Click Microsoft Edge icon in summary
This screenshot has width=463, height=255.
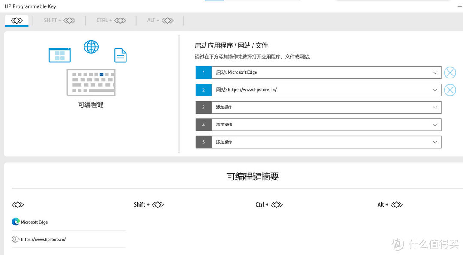coord(16,222)
